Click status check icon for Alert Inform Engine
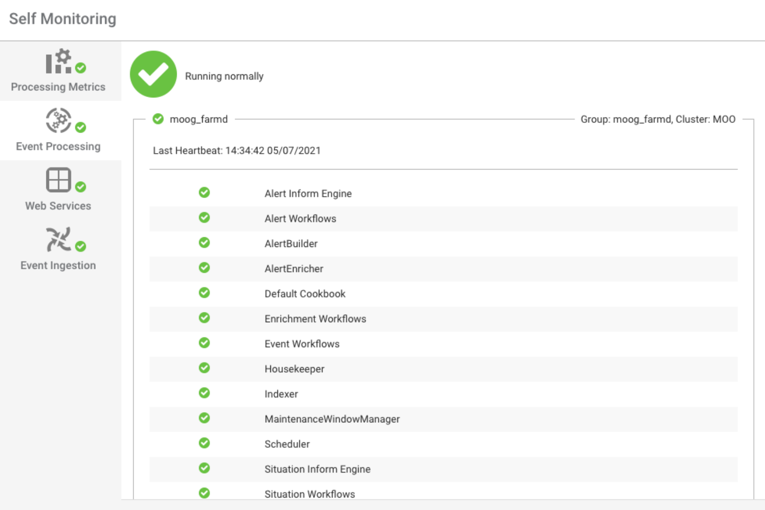This screenshot has width=765, height=510. coord(204,193)
